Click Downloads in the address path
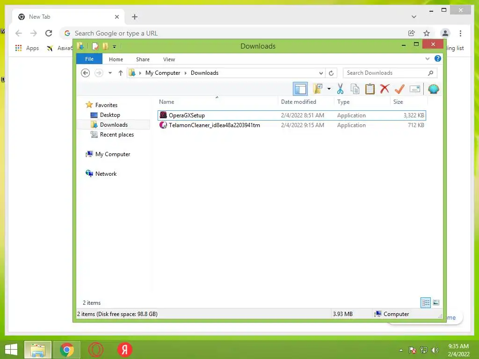479x359 pixels. point(204,73)
